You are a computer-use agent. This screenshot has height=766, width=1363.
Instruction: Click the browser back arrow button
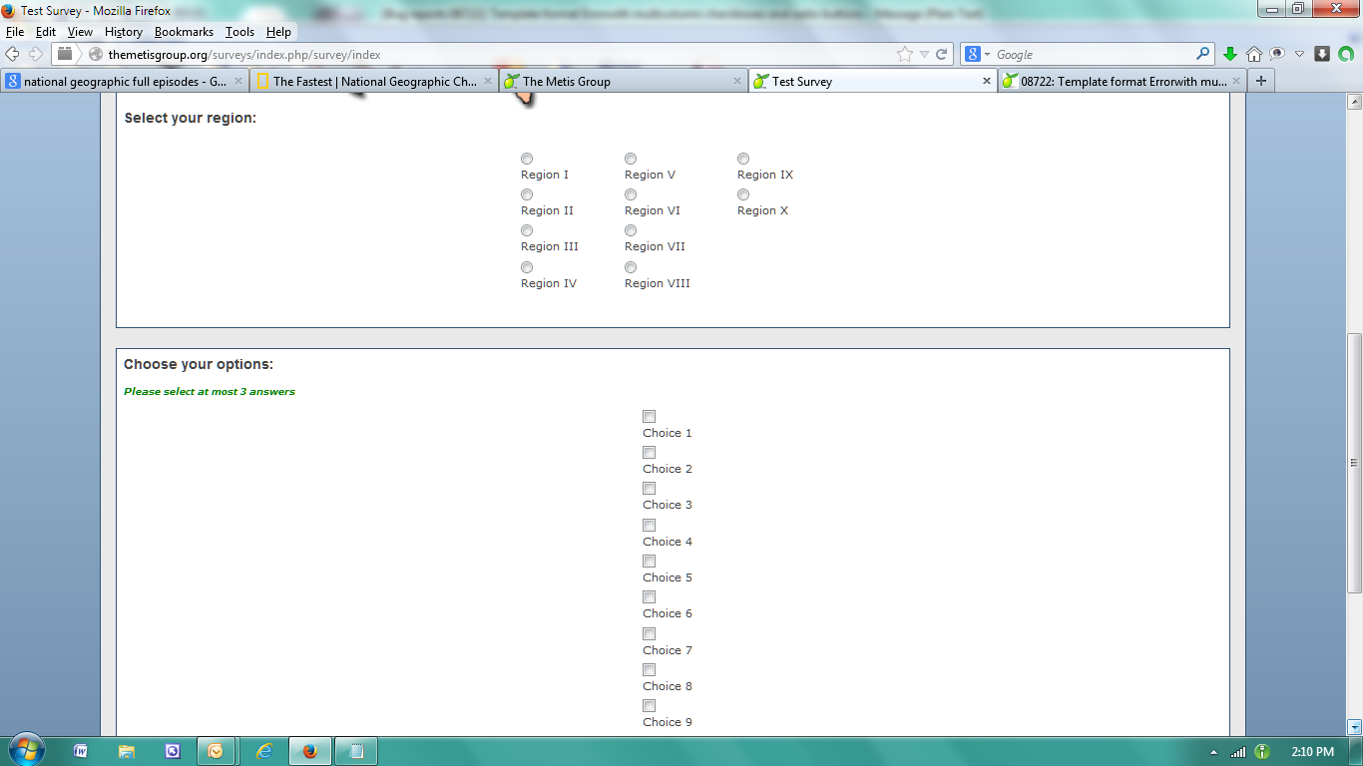click(x=13, y=54)
